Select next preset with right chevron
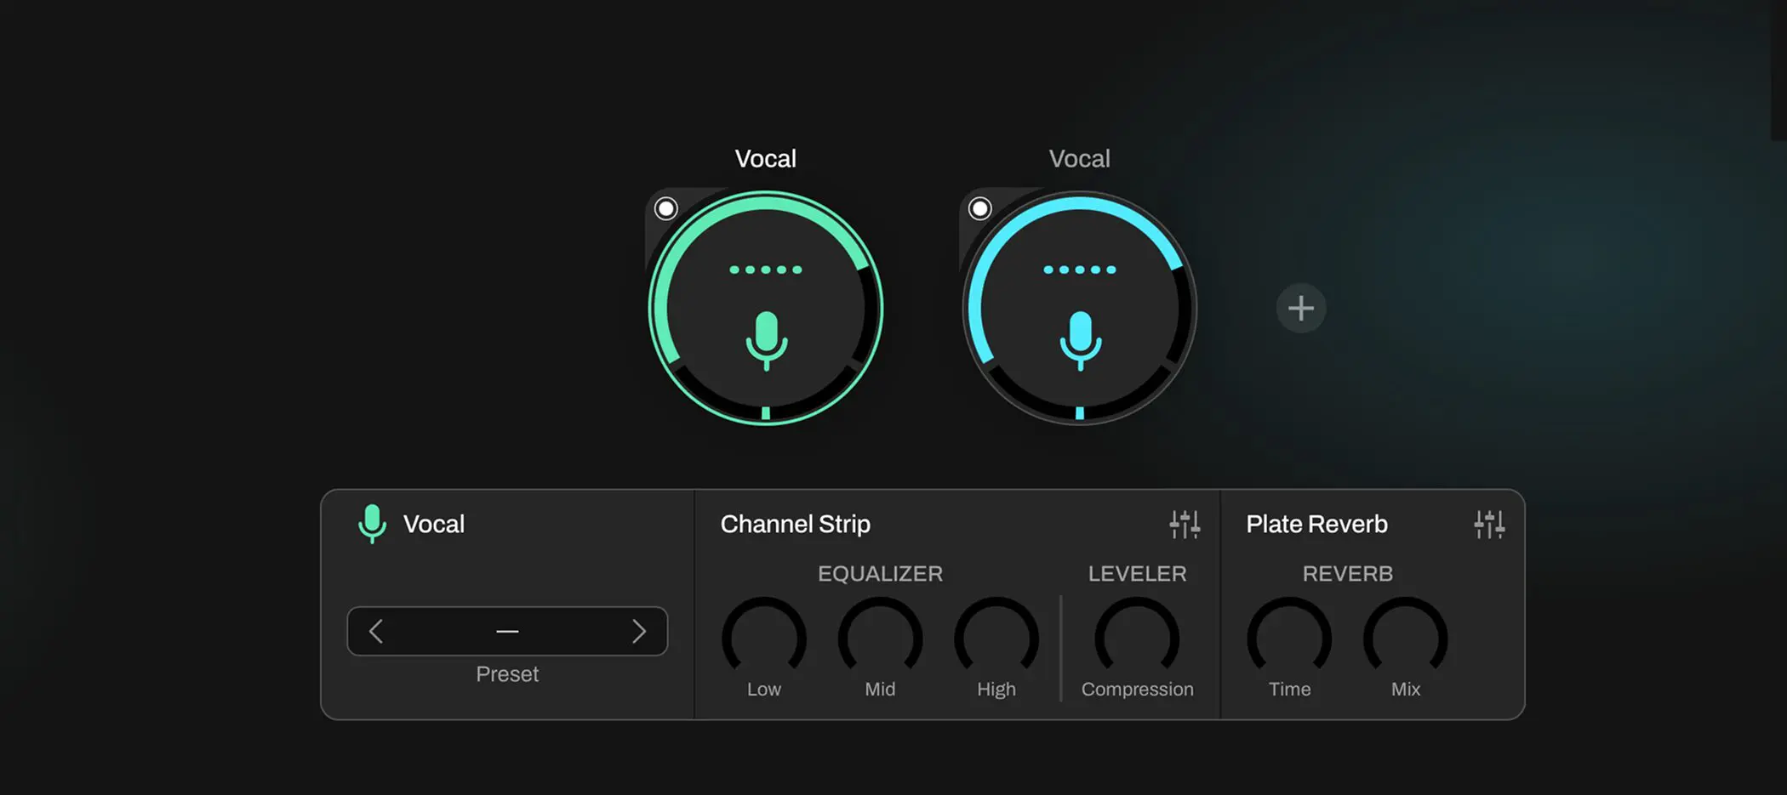 click(x=639, y=631)
